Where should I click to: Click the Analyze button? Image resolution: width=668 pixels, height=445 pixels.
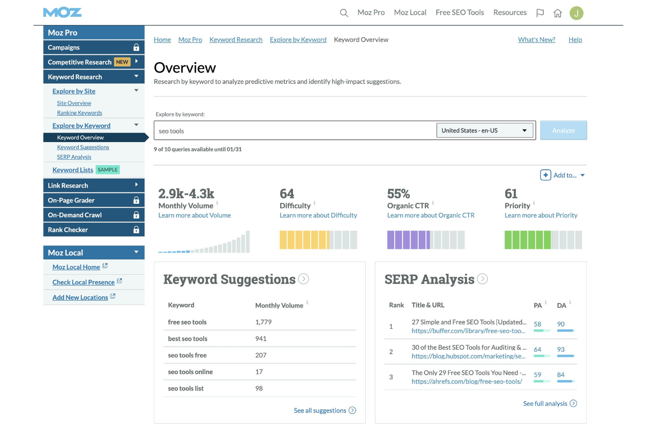[563, 130]
